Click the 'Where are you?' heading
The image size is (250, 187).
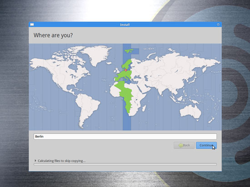coord(53,35)
